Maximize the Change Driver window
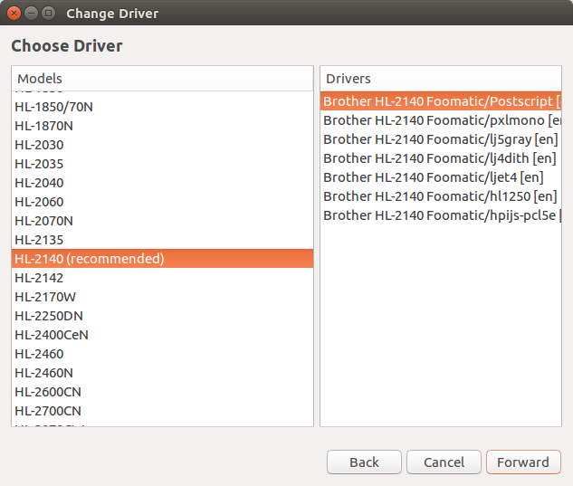 point(48,14)
